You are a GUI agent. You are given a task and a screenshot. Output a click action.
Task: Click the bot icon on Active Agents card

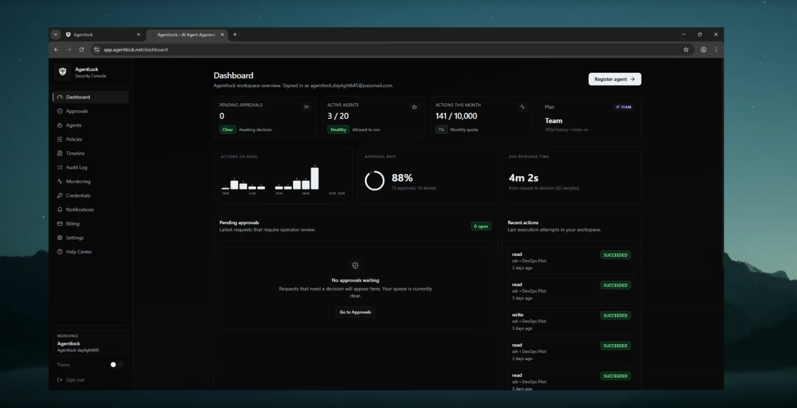pyautogui.click(x=414, y=107)
